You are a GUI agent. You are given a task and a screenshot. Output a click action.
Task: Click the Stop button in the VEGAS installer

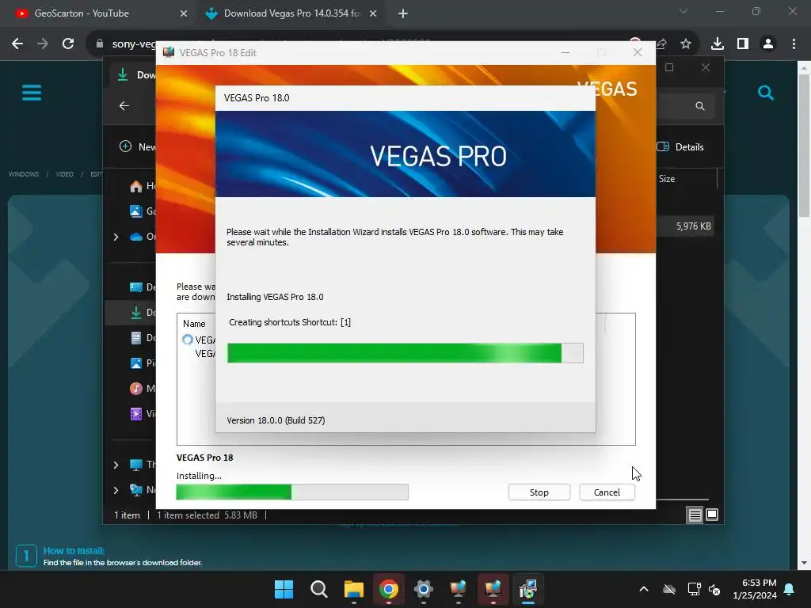pos(539,492)
